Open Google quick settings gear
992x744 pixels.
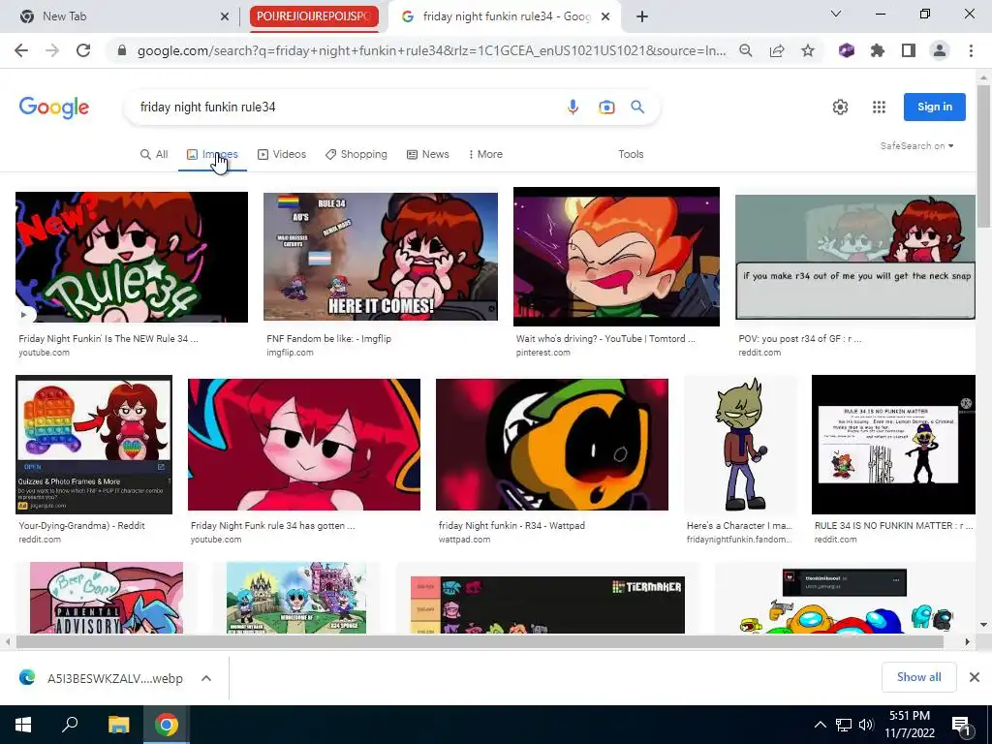(840, 107)
